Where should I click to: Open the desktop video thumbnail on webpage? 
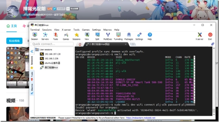[x=18, y=67]
